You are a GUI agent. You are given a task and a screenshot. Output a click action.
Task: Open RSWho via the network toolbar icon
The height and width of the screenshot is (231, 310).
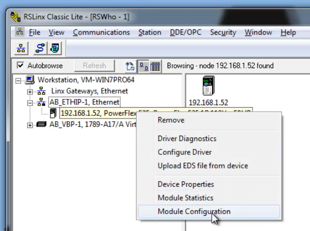click(21, 48)
